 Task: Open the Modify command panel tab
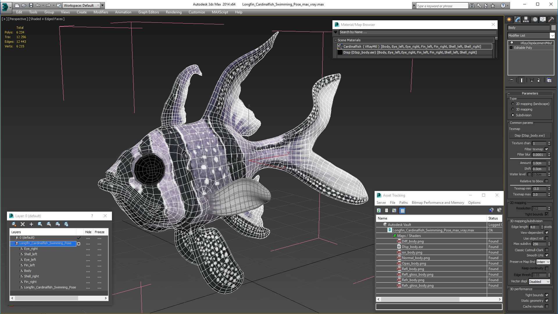coord(518,19)
